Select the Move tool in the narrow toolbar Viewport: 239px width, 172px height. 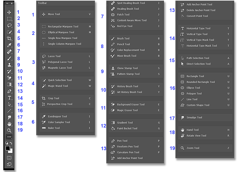(9, 12)
